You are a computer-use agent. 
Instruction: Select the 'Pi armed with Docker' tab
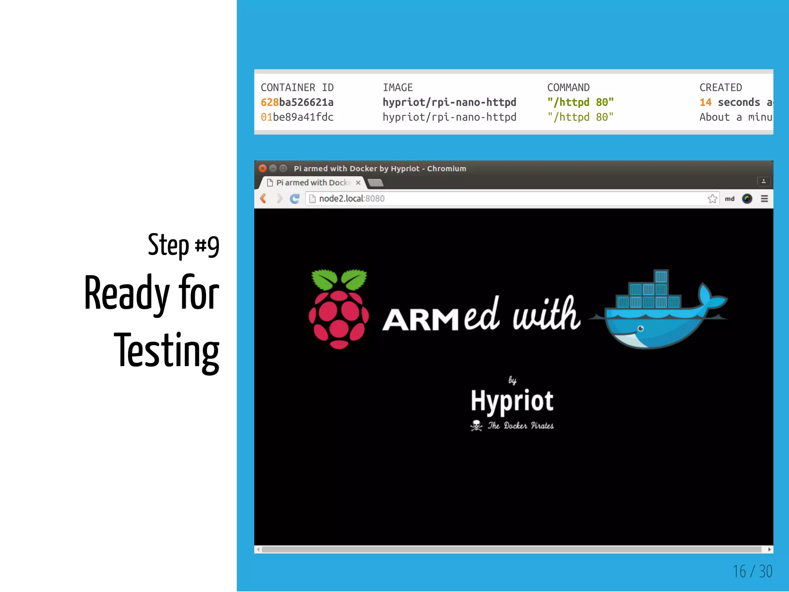click(x=312, y=183)
